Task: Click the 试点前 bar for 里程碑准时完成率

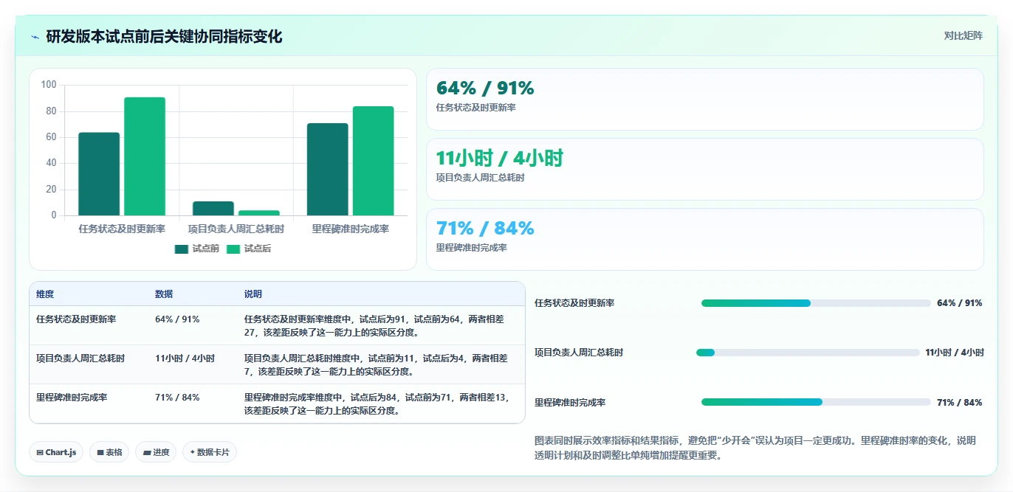Action: 328,170
